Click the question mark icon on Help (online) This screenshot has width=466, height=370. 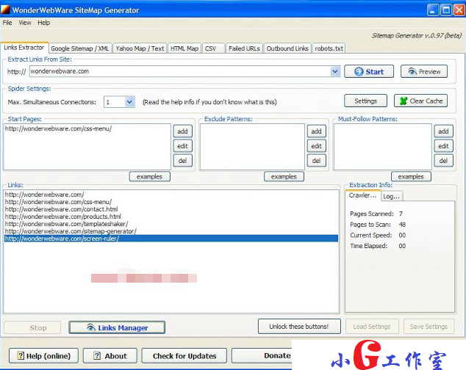click(21, 355)
